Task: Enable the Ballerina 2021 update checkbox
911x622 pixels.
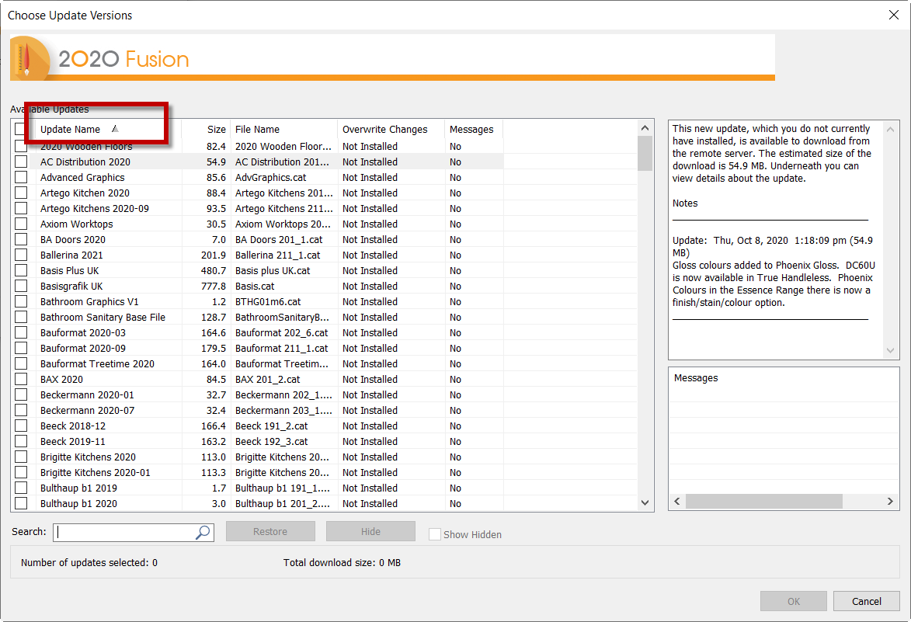Action: tap(21, 255)
